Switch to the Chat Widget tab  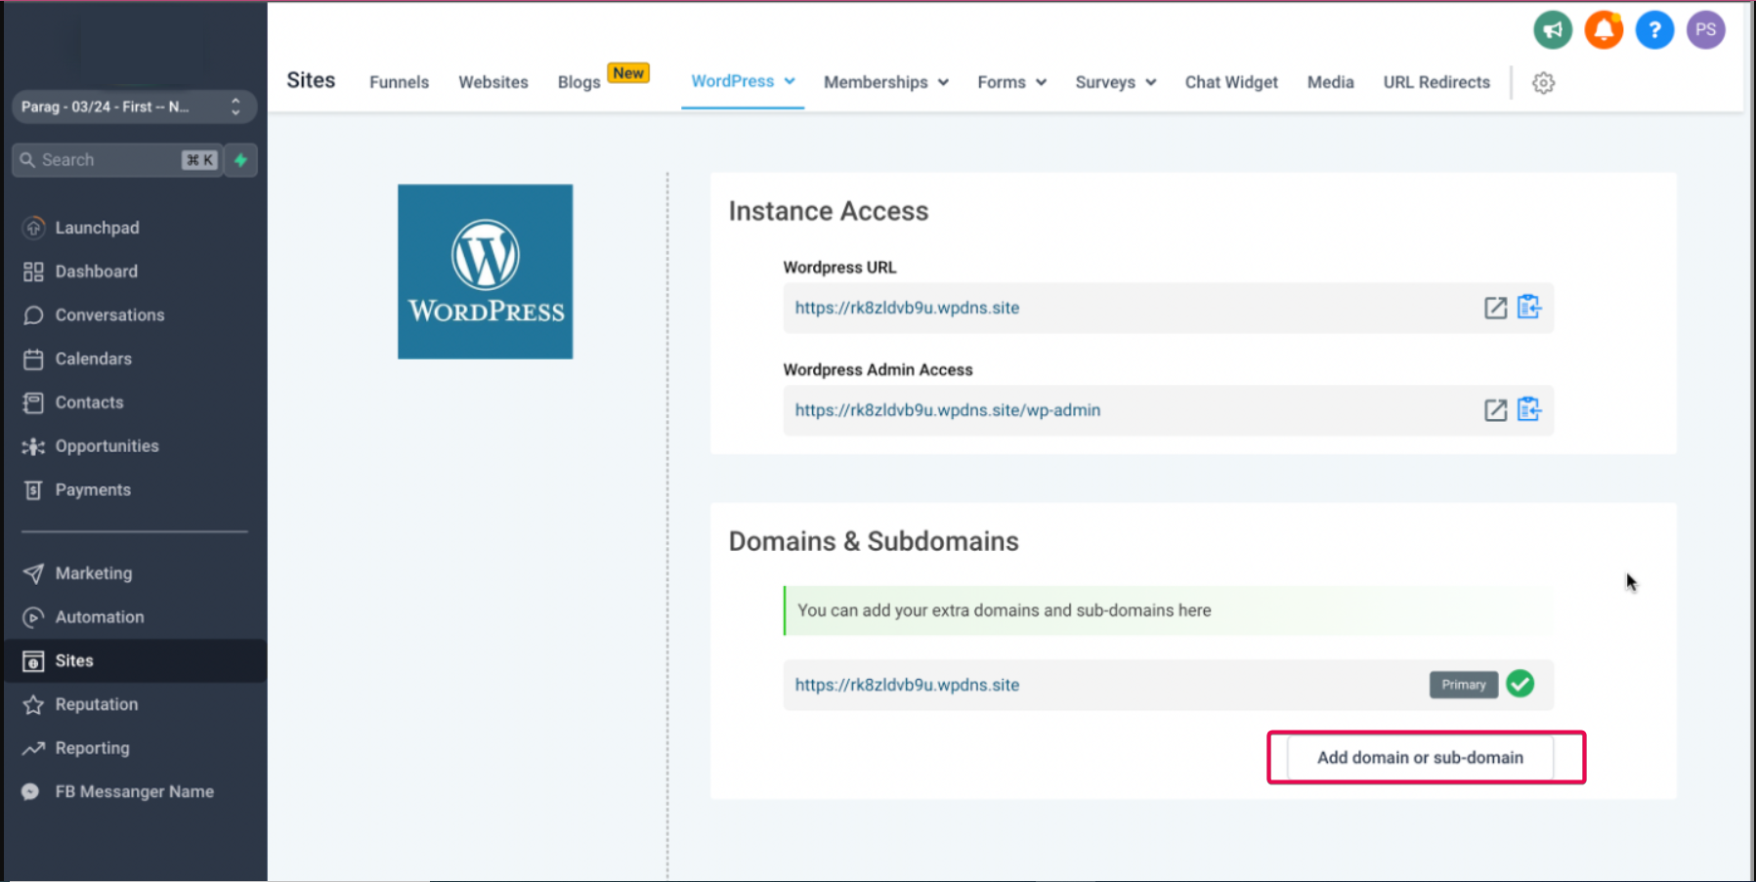point(1231,82)
